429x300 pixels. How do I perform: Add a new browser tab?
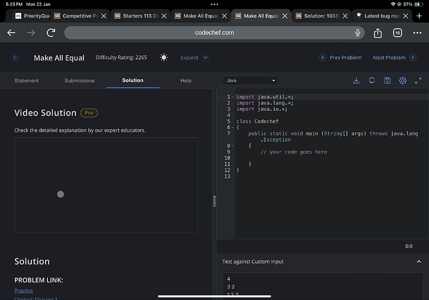419,16
